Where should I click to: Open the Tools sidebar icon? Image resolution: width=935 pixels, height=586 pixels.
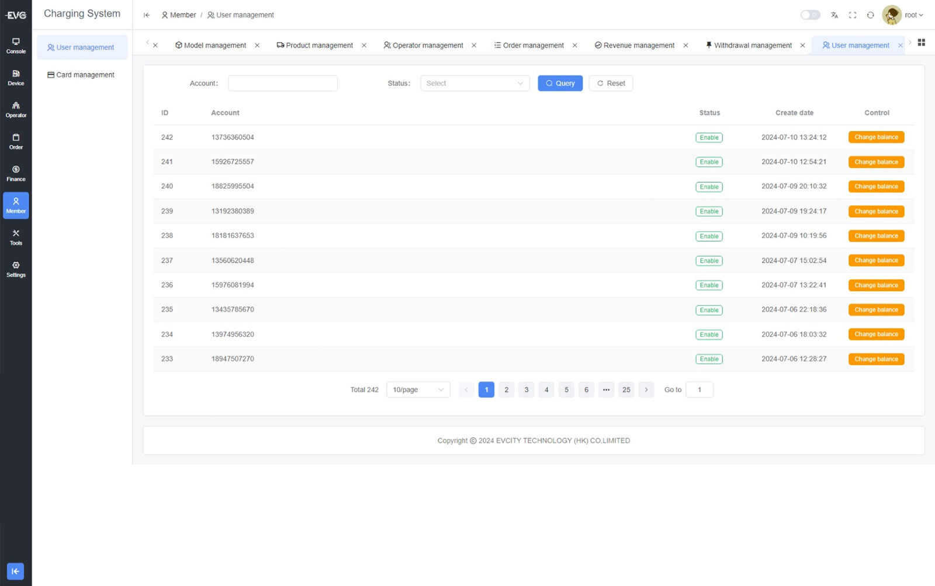coord(16,238)
